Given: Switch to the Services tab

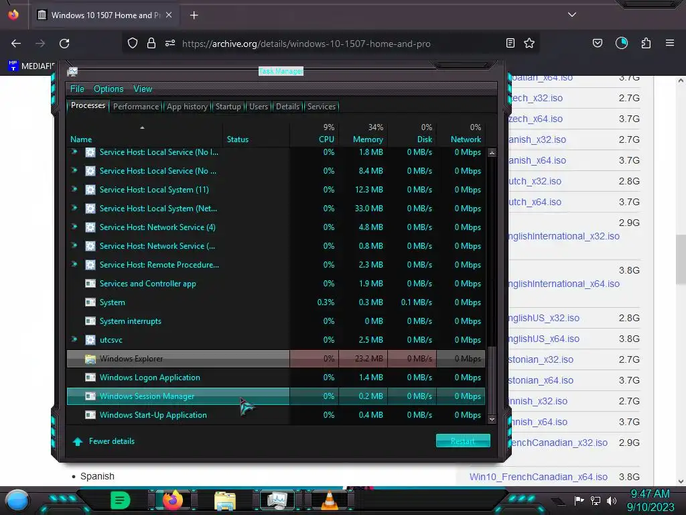Looking at the screenshot, I should click(x=321, y=107).
